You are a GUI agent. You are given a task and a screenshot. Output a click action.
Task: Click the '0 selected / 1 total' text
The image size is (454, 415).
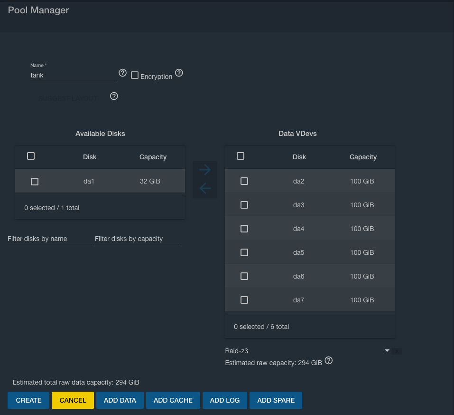click(x=52, y=208)
